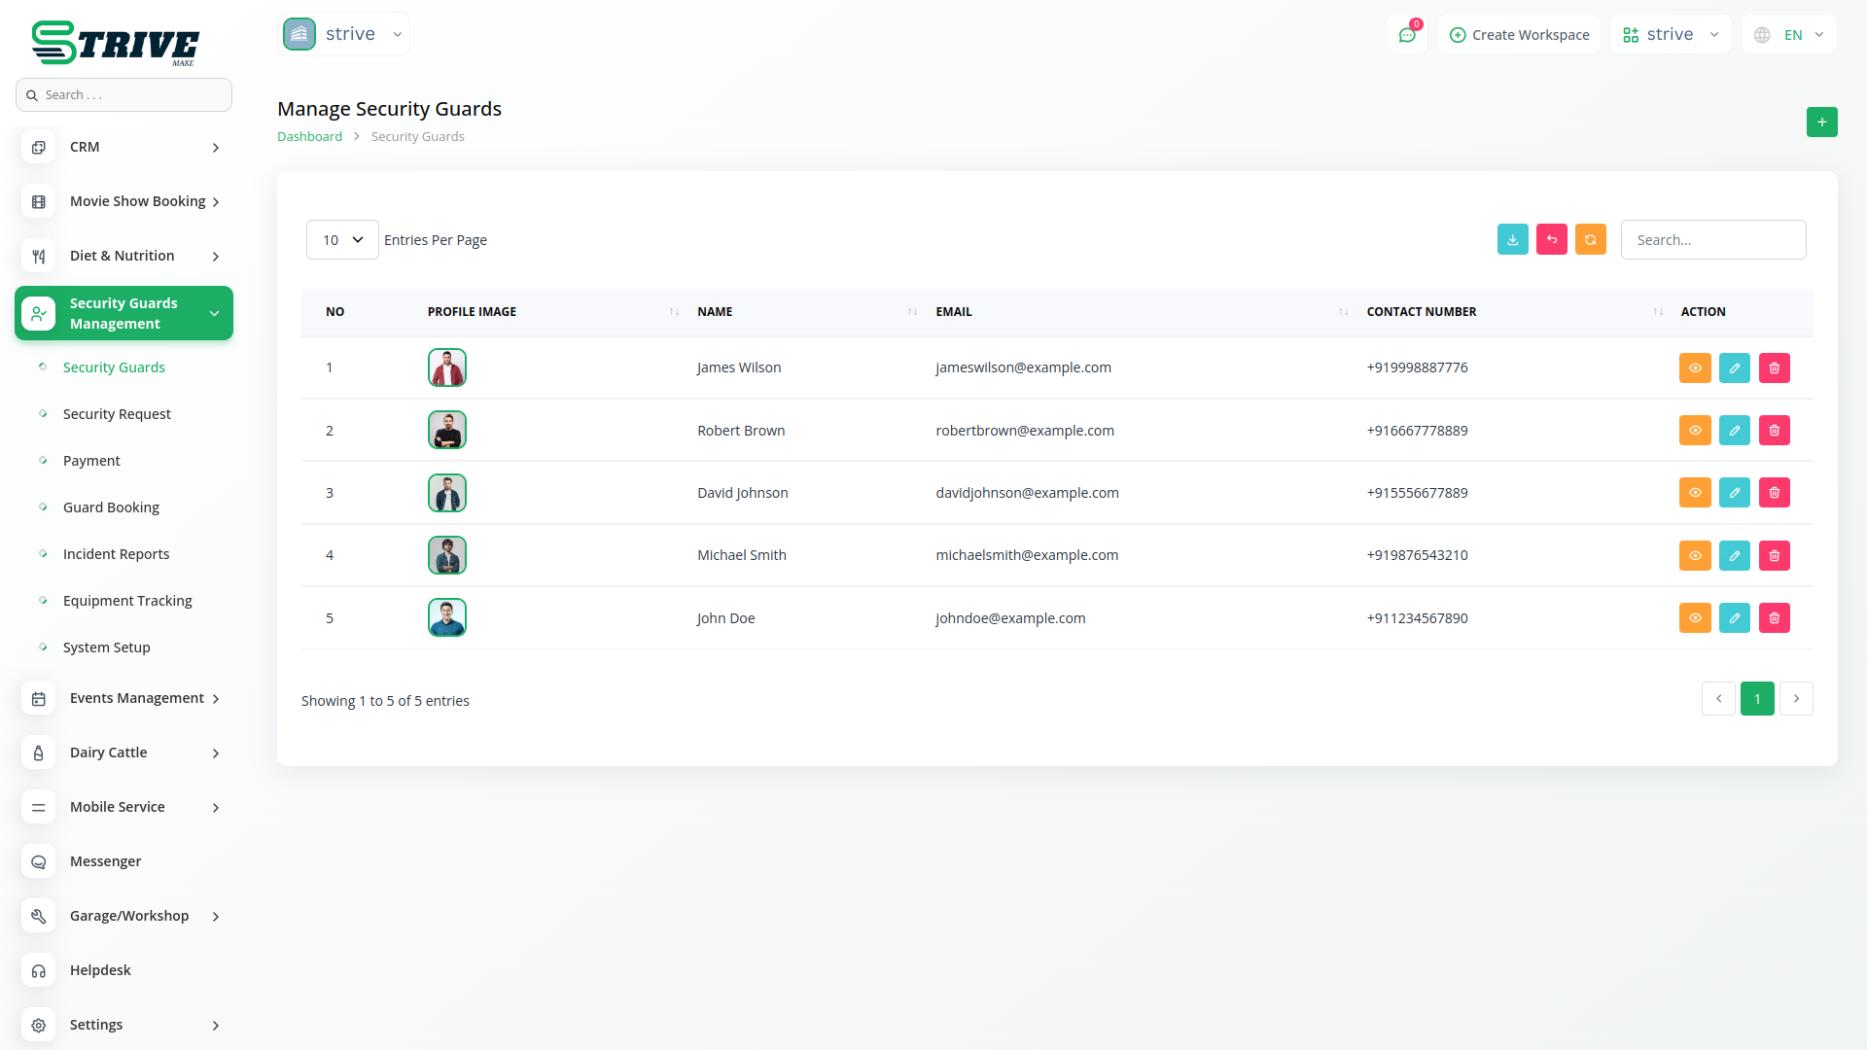Click the blue download export icon
The width and height of the screenshot is (1867, 1050).
pos(1512,239)
